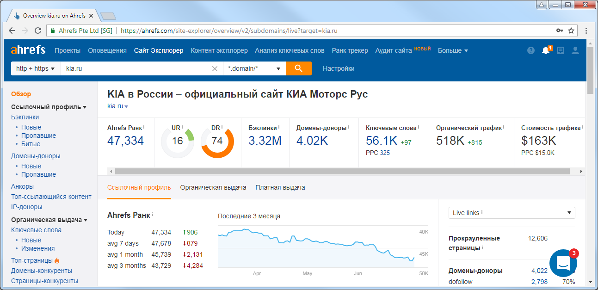Open Ранк трекер in the top menu

coord(350,50)
